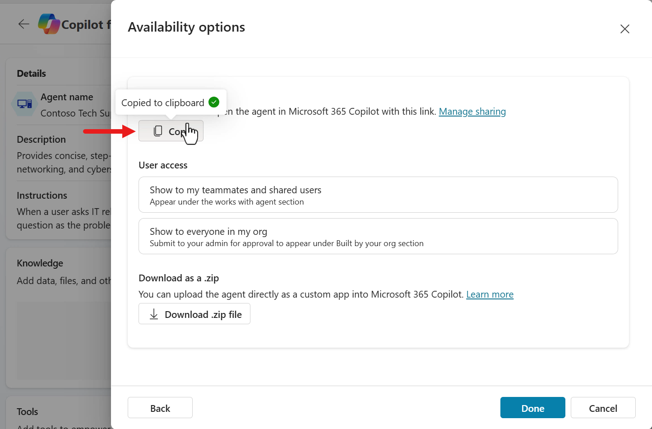This screenshot has height=429, width=652.
Task: Click the Copied to clipboard tooltip text
Action: tap(162, 103)
